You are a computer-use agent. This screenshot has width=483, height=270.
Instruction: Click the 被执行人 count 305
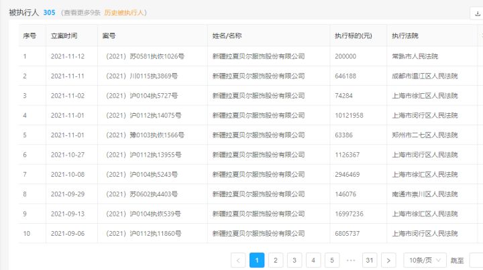pos(49,13)
